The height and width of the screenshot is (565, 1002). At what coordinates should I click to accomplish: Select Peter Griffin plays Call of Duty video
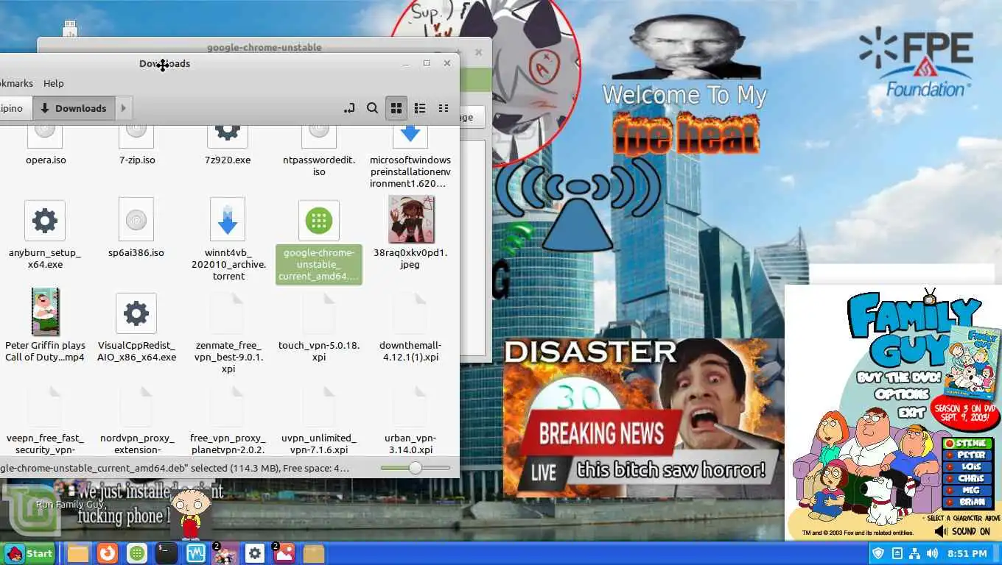pyautogui.click(x=45, y=325)
